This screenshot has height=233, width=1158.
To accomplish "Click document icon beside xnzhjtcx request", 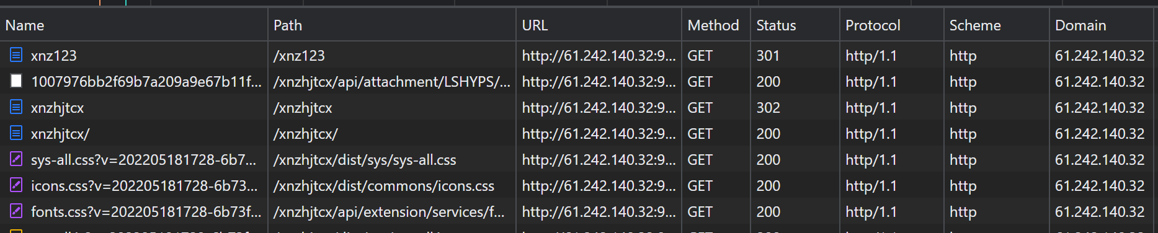I will (x=16, y=107).
